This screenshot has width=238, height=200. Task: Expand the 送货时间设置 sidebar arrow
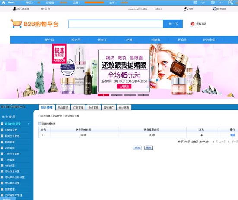28,124
